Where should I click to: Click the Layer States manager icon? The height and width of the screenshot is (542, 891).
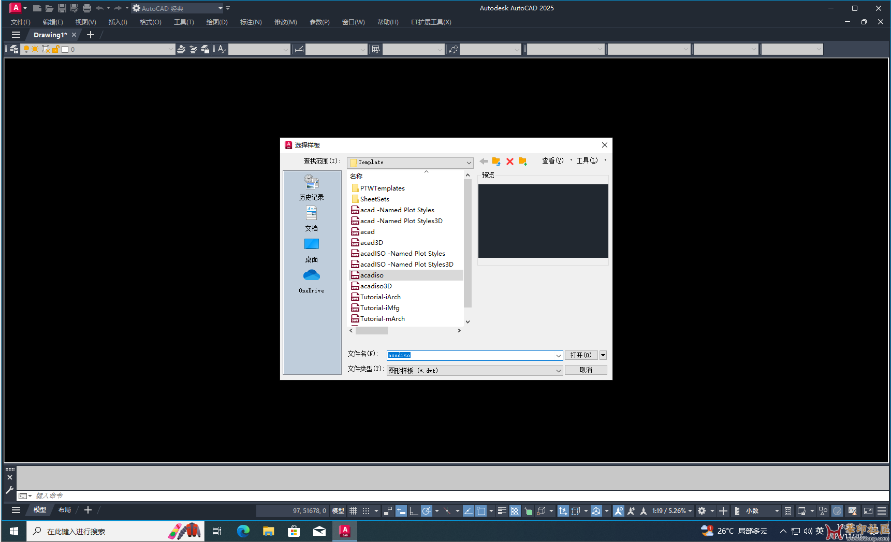coord(205,49)
